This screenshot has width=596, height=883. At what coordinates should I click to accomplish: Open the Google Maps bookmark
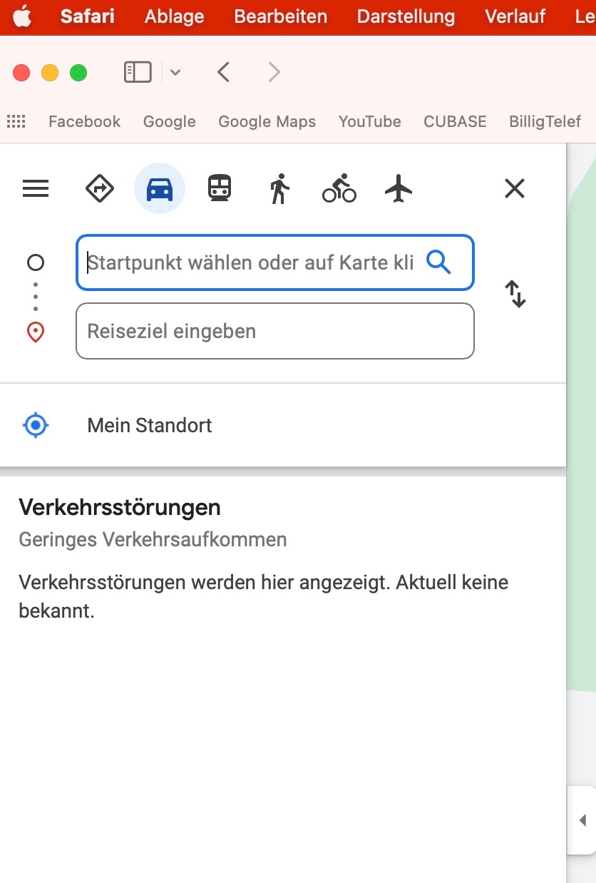(267, 121)
